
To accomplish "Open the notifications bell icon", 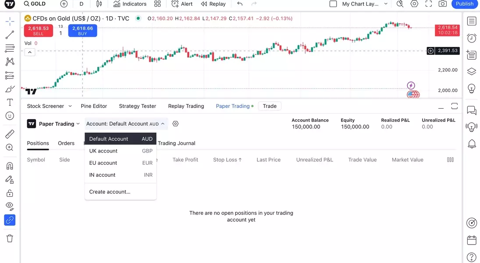I will coord(472,144).
